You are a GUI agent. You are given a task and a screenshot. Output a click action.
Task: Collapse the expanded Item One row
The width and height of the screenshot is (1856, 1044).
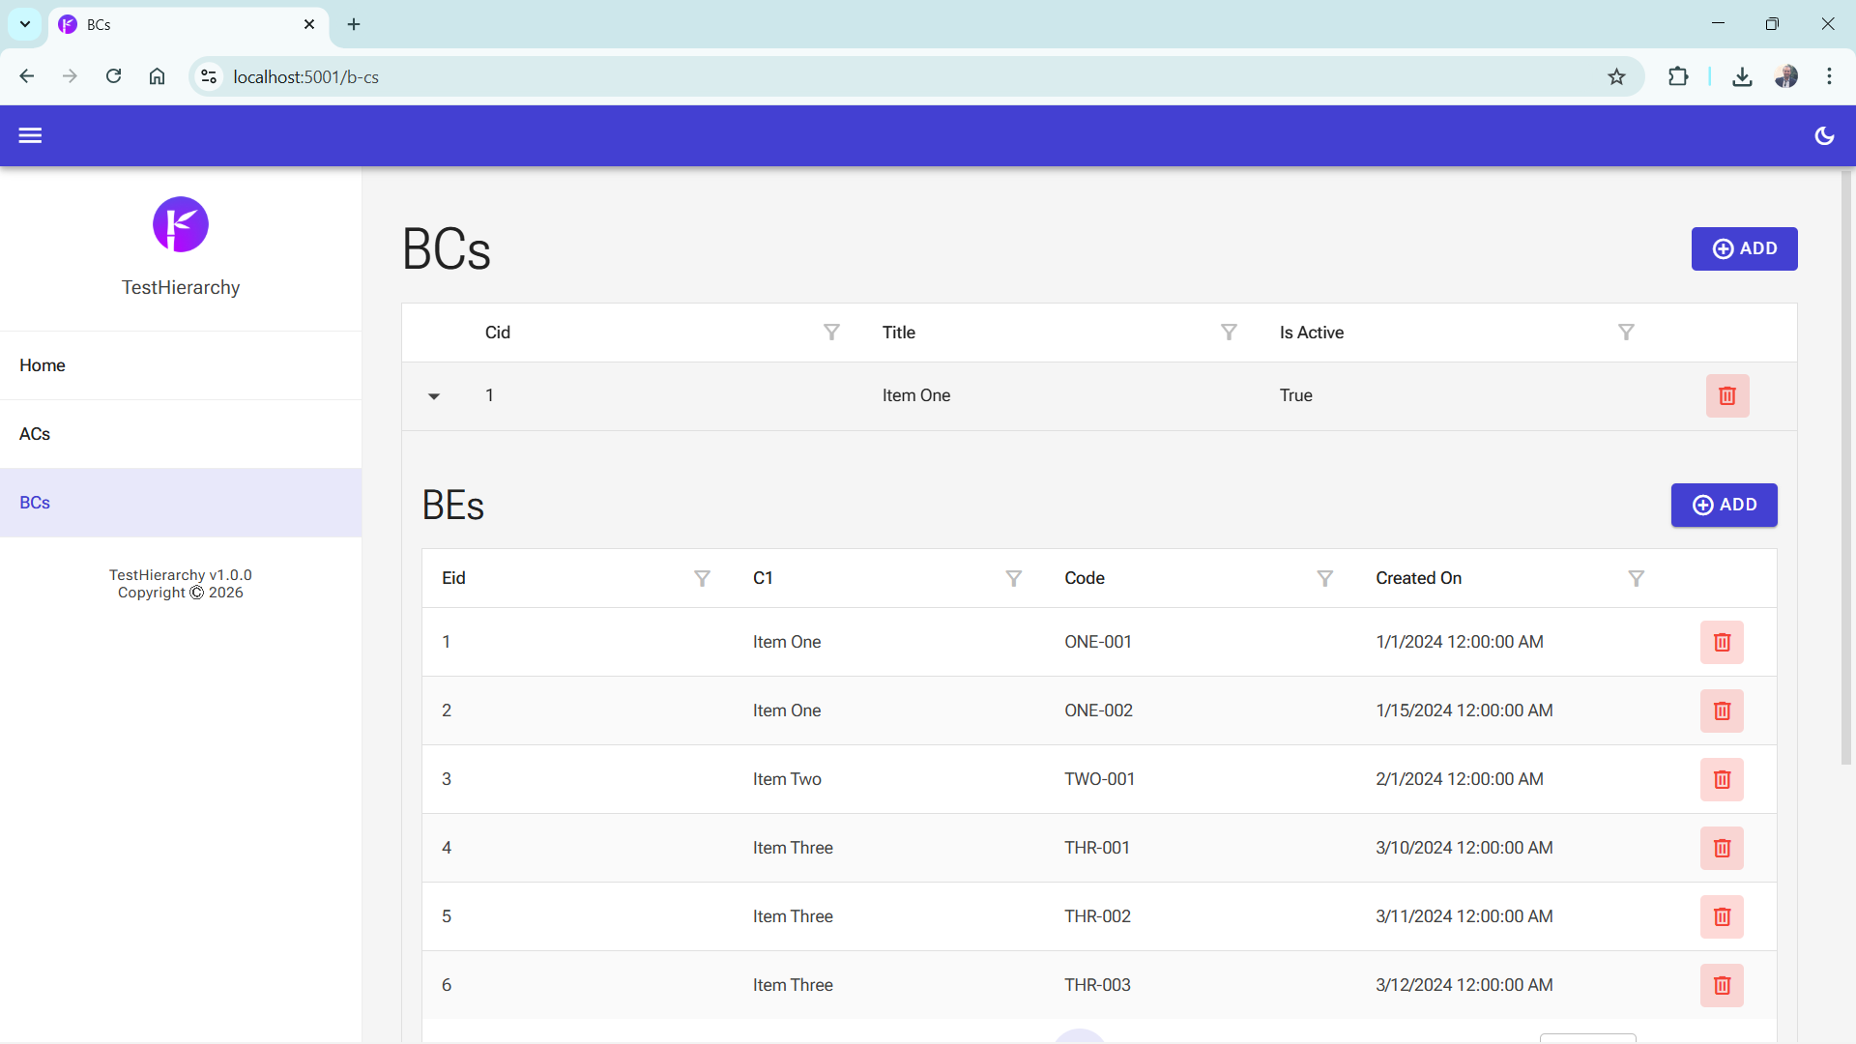[x=434, y=396]
